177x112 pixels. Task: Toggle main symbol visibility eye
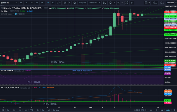pos(45,8)
